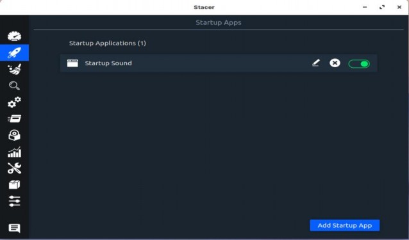Select the Startup Apps rocket icon
Image resolution: width=409 pixels, height=240 pixels.
pyautogui.click(x=14, y=52)
